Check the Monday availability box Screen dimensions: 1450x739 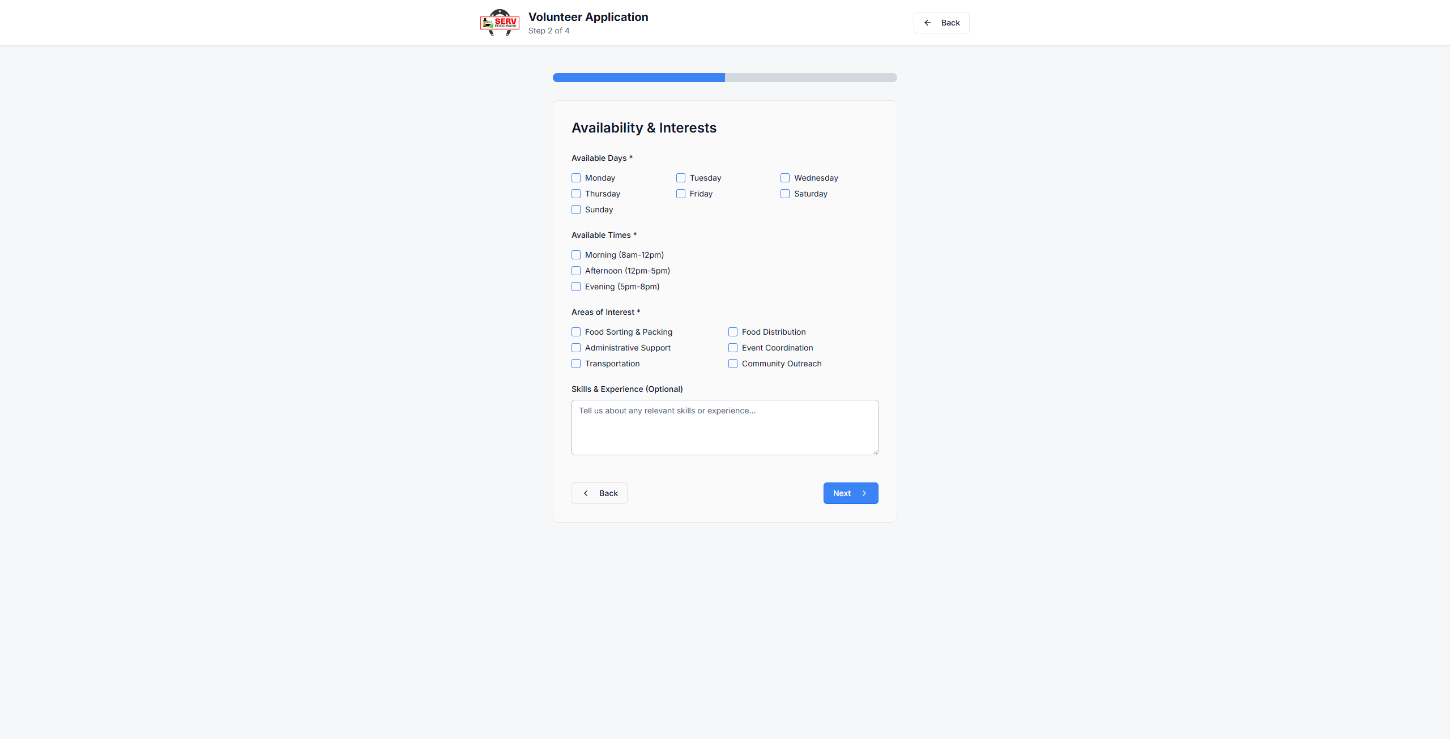[576, 178]
